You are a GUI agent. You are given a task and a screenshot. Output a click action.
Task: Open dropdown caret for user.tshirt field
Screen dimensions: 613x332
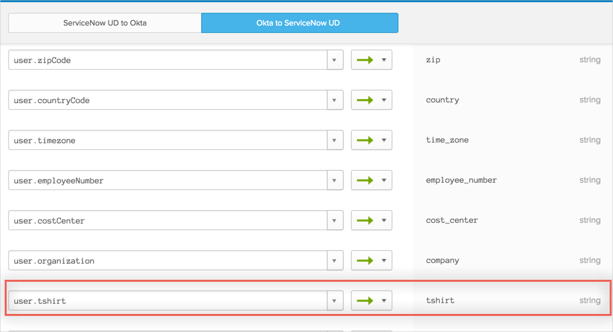[335, 301]
